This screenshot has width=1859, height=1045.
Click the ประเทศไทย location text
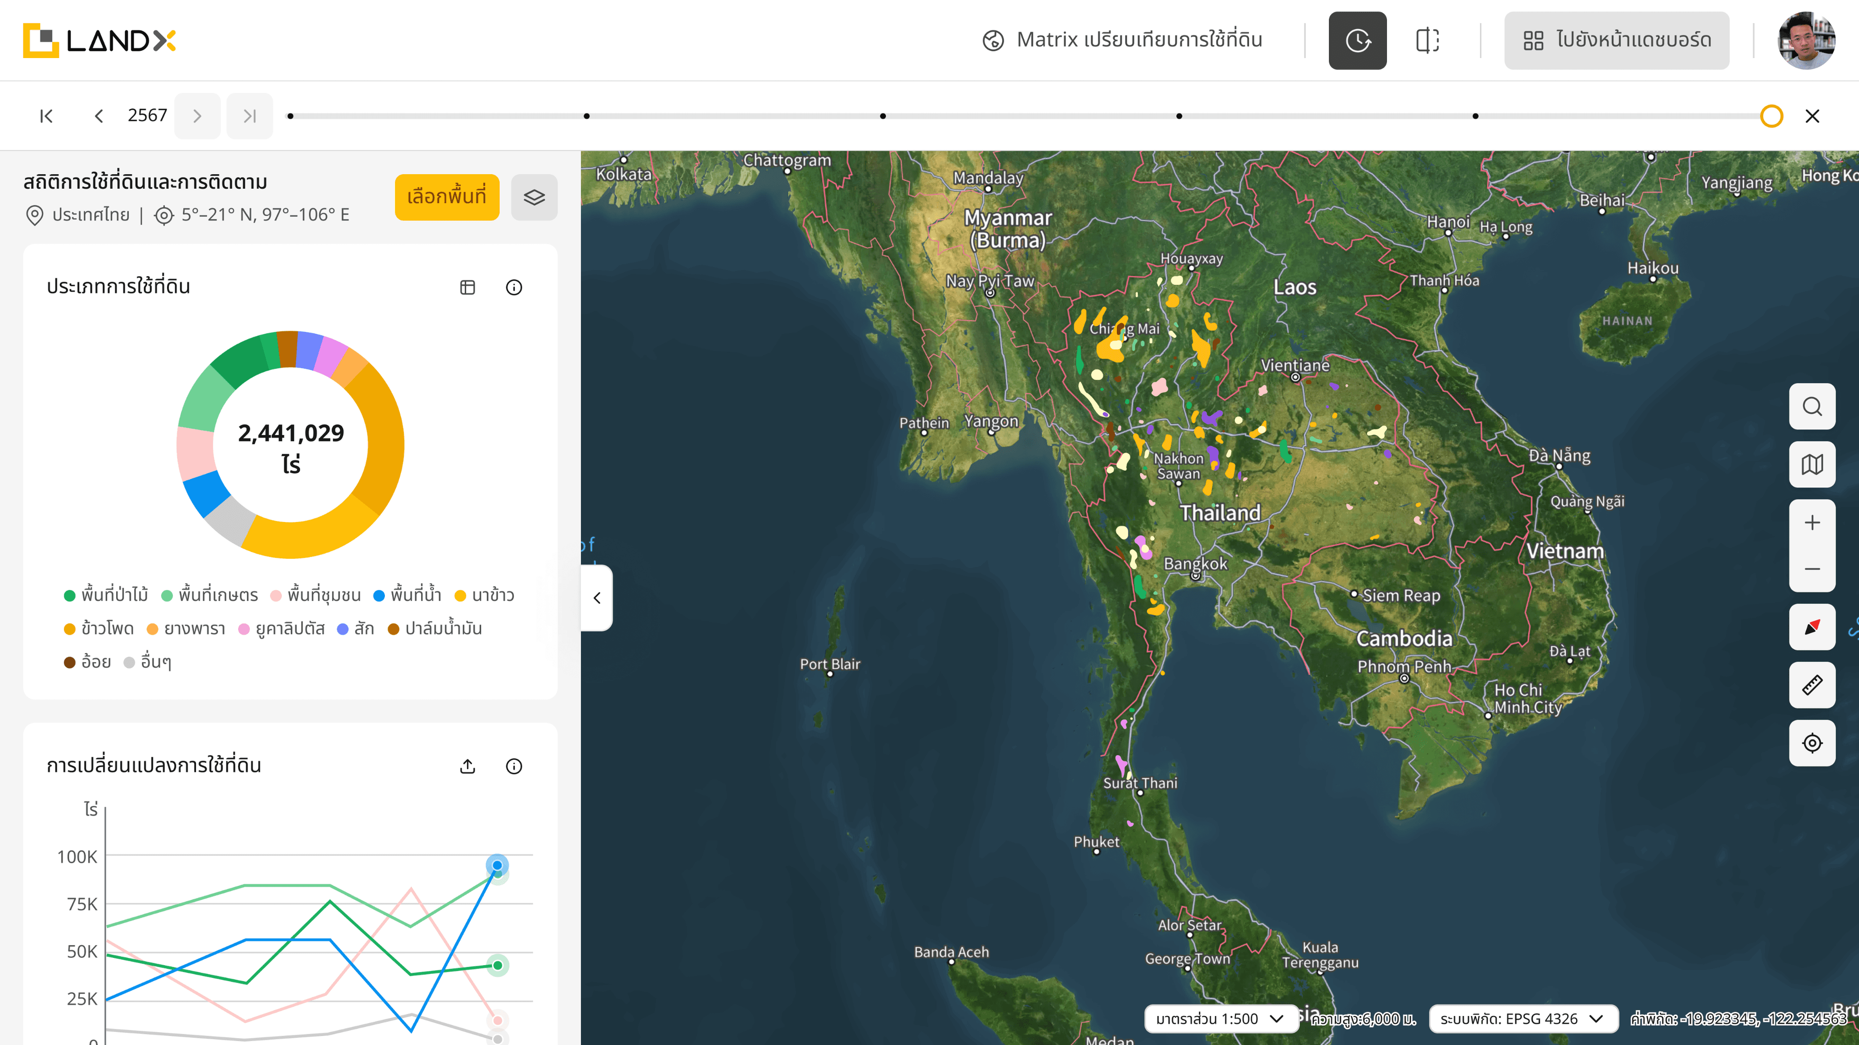[91, 215]
